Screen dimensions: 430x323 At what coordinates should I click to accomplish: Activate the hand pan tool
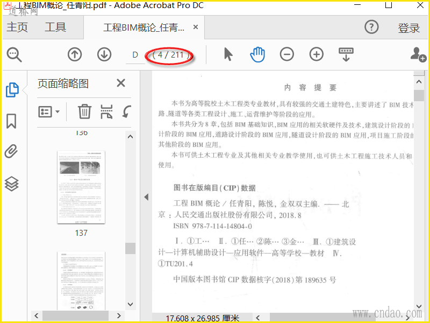point(257,54)
